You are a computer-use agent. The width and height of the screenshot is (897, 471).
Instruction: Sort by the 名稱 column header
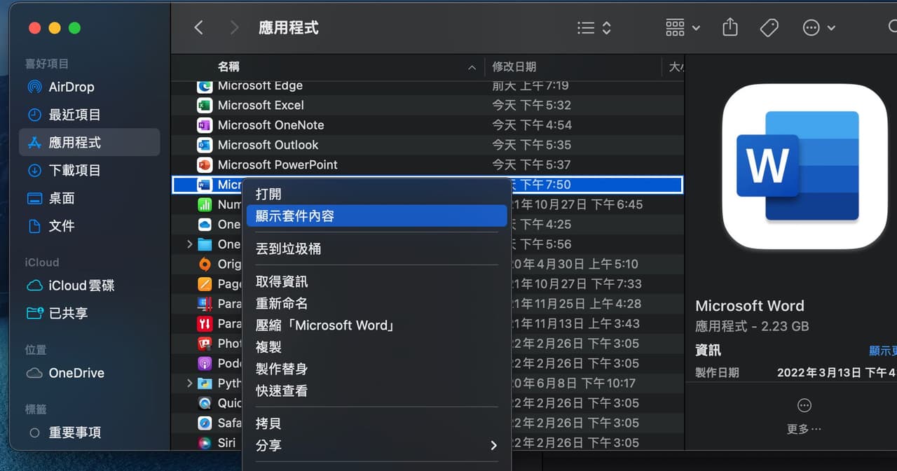pos(228,66)
